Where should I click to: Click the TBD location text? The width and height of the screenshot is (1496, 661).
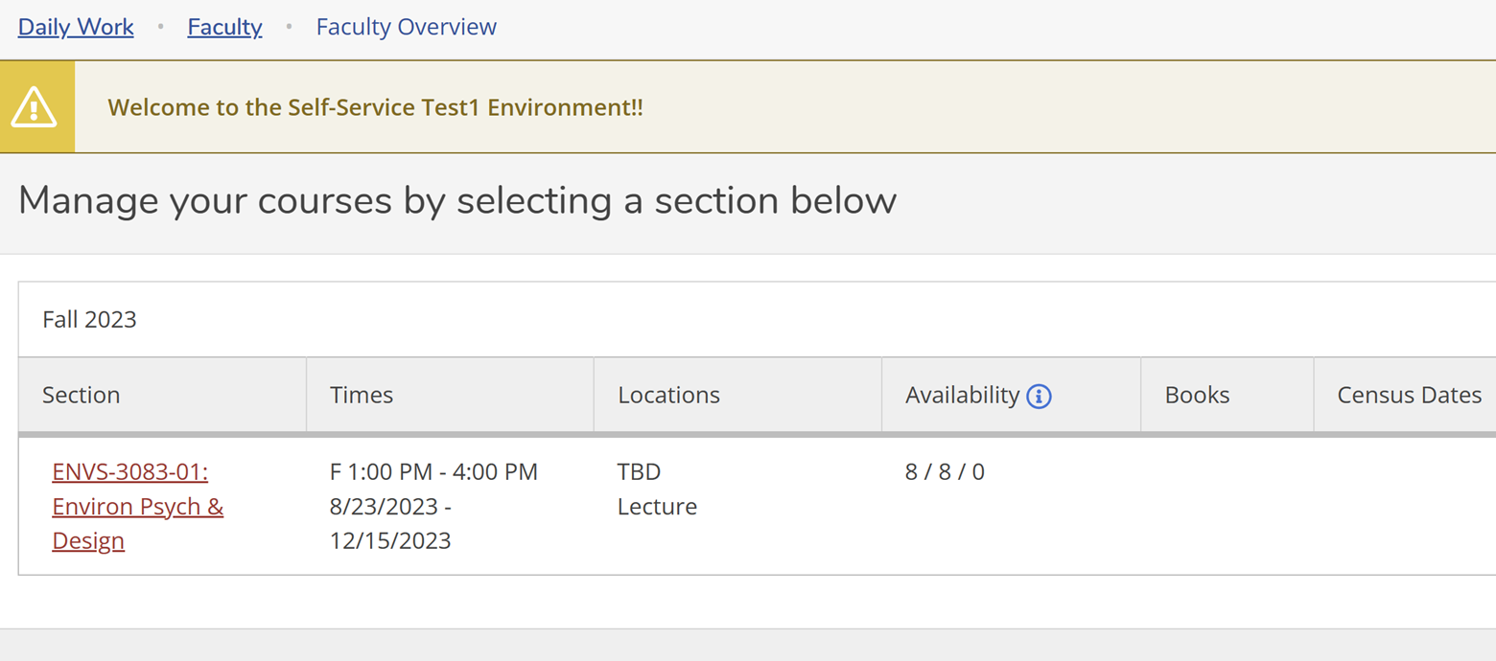(x=639, y=471)
